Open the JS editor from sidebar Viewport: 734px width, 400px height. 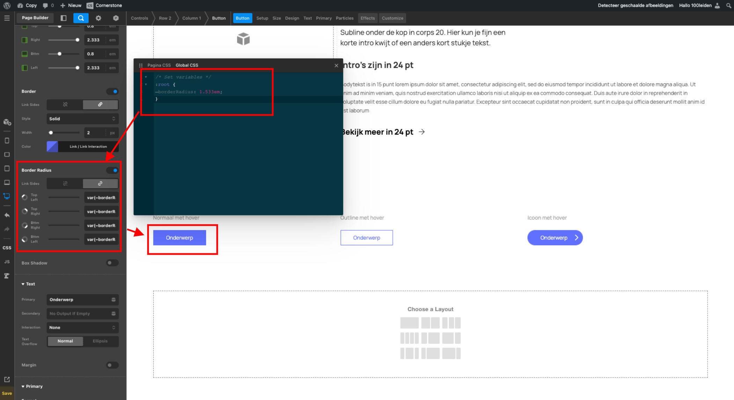pos(7,262)
